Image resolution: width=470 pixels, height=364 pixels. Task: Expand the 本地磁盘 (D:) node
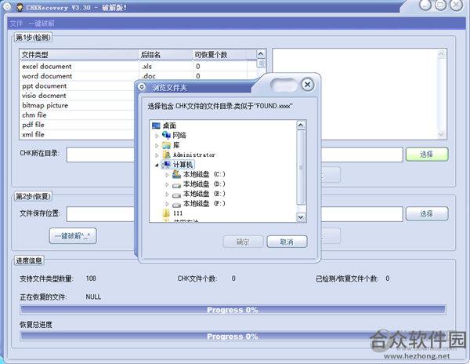pos(167,184)
